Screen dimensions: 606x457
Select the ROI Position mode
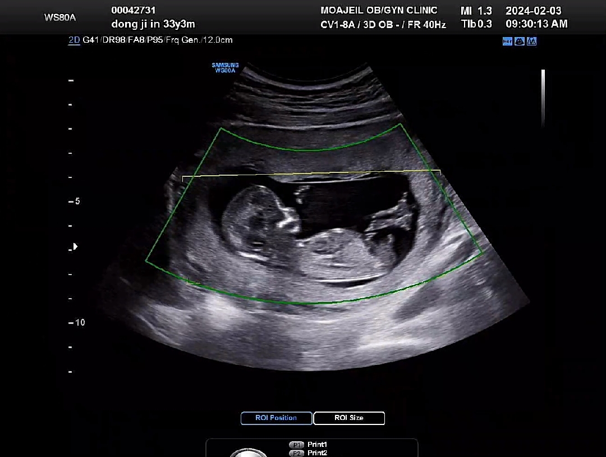coord(276,418)
